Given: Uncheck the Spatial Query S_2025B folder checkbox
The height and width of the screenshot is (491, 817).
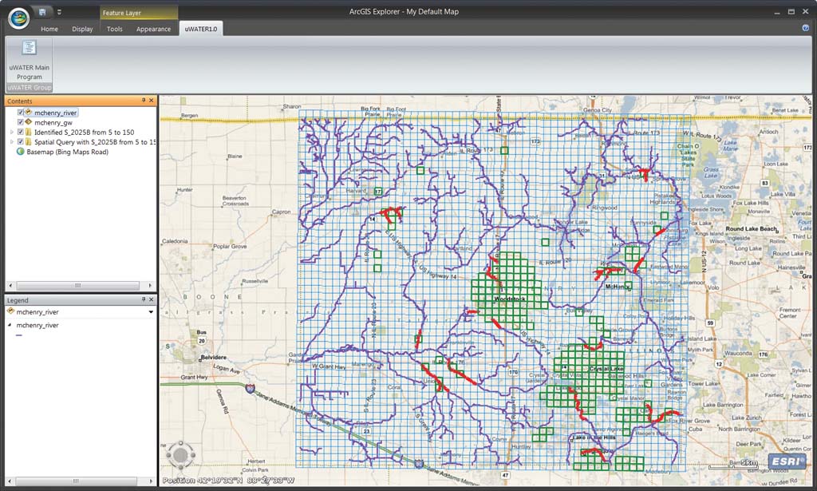Looking at the screenshot, I should [x=20, y=142].
